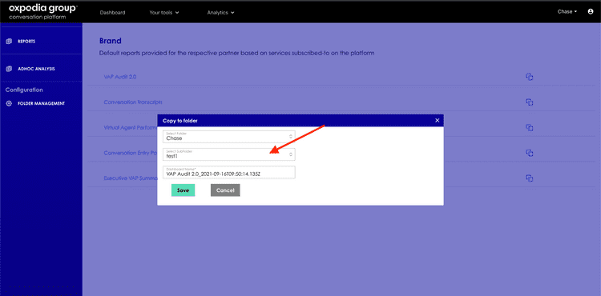
Task: Select FOLDER MANAGEMENT label in sidebar
Action: coord(41,103)
